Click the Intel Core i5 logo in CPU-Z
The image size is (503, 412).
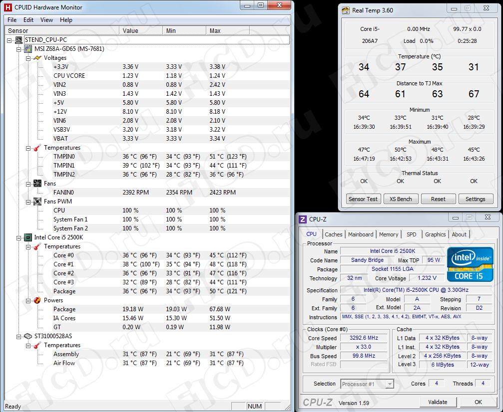click(x=470, y=264)
